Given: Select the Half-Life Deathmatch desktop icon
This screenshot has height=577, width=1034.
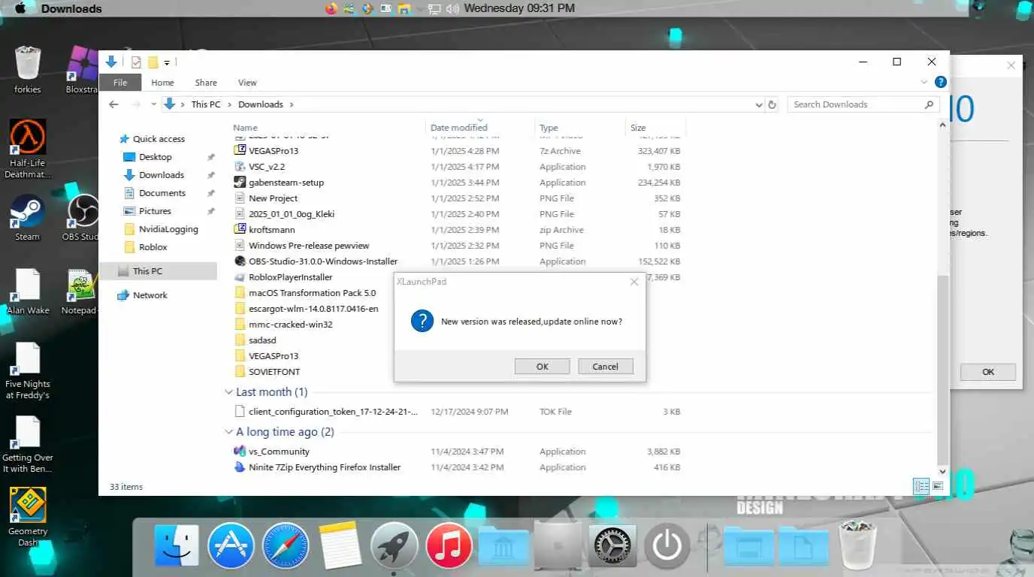Looking at the screenshot, I should [27, 150].
